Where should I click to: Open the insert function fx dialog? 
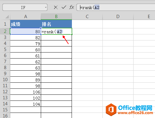click(72, 7)
